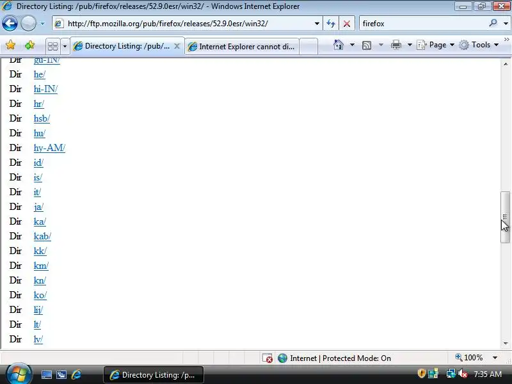Expand the tab list dropdown arrow
This screenshot has height=384, width=512.
coord(65,46)
